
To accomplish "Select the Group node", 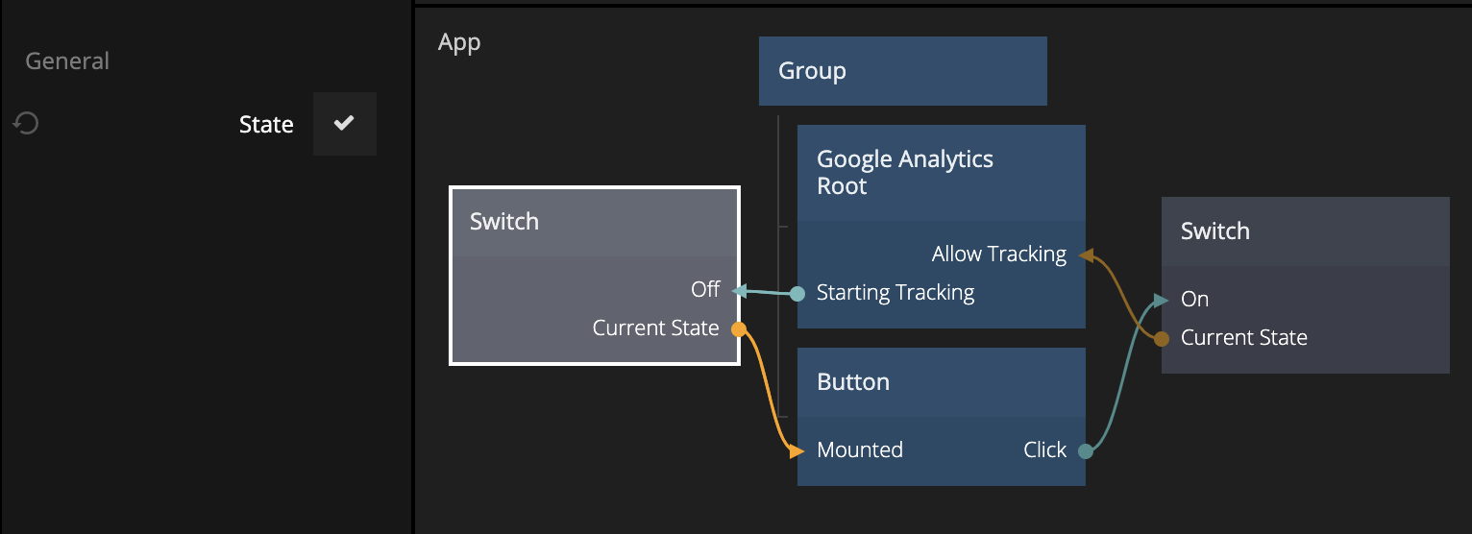I will pos(902,71).
